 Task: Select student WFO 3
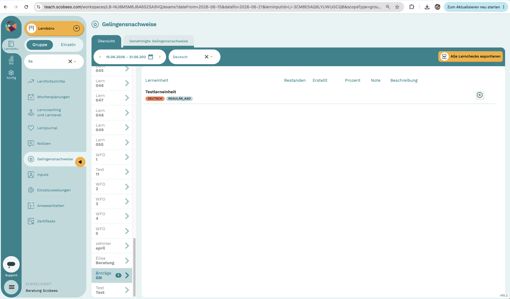tap(112, 201)
